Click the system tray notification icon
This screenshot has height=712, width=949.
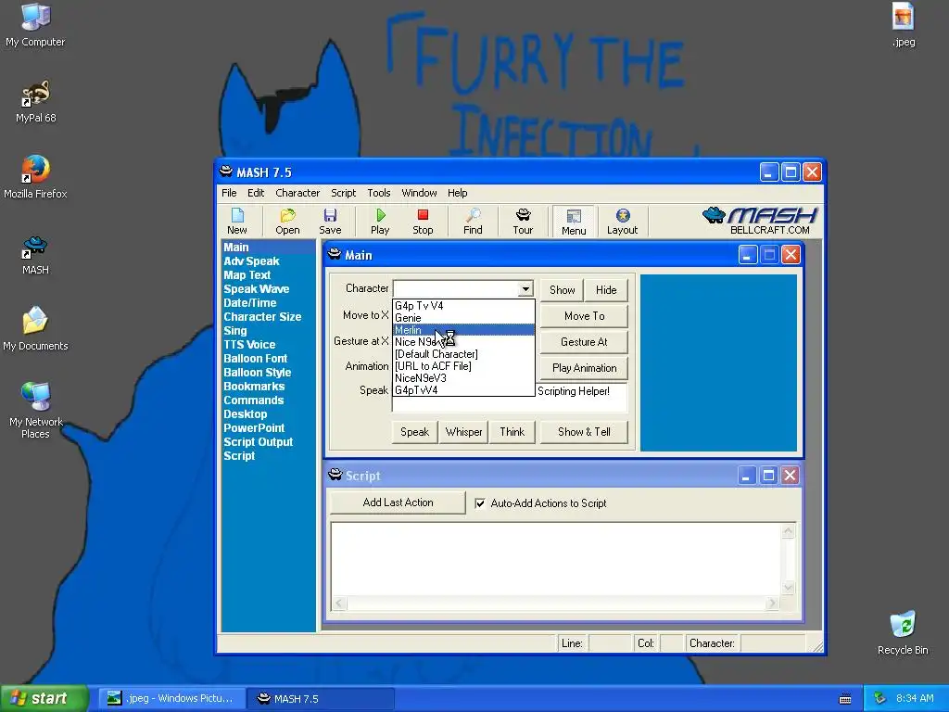879,698
